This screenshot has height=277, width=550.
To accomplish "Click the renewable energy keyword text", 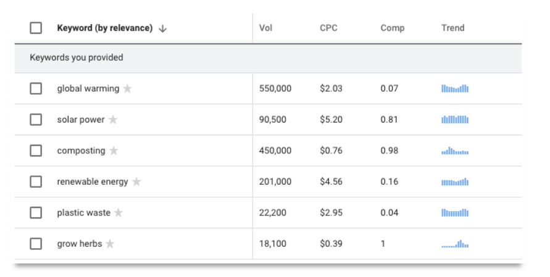I will point(93,182).
